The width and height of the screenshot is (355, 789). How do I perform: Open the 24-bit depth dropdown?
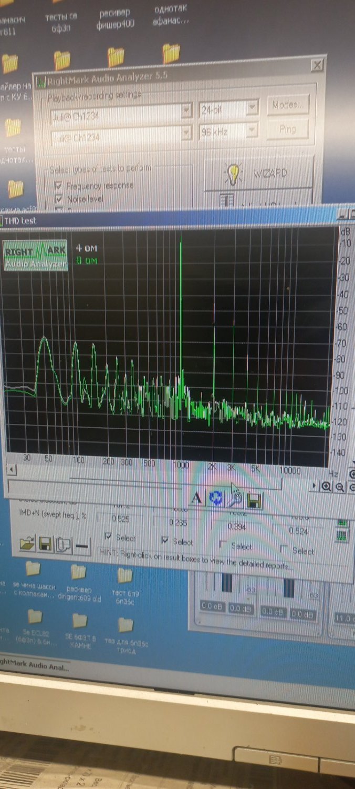pos(252,109)
